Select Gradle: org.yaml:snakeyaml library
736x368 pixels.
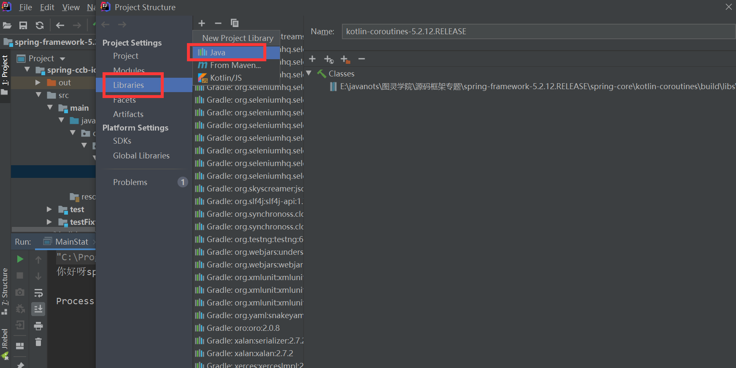249,315
